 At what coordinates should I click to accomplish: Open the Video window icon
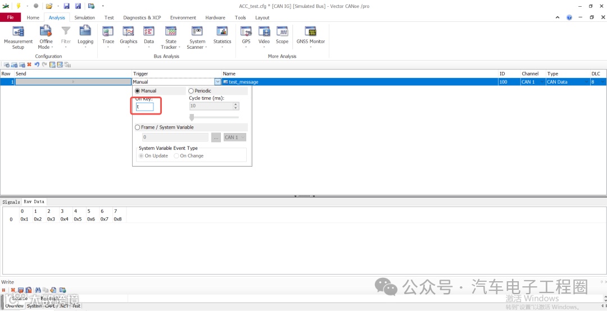coord(264,31)
